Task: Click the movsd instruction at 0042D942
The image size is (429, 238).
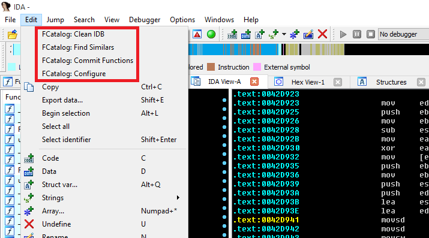Action: [393, 229]
